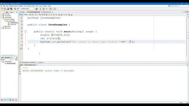Switch to the Files panel tab
This screenshot has width=189, height=106.
click(x=7, y=12)
